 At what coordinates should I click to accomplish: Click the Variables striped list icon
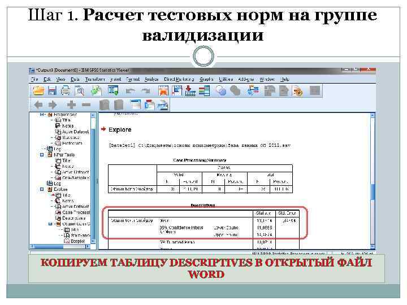(204, 91)
